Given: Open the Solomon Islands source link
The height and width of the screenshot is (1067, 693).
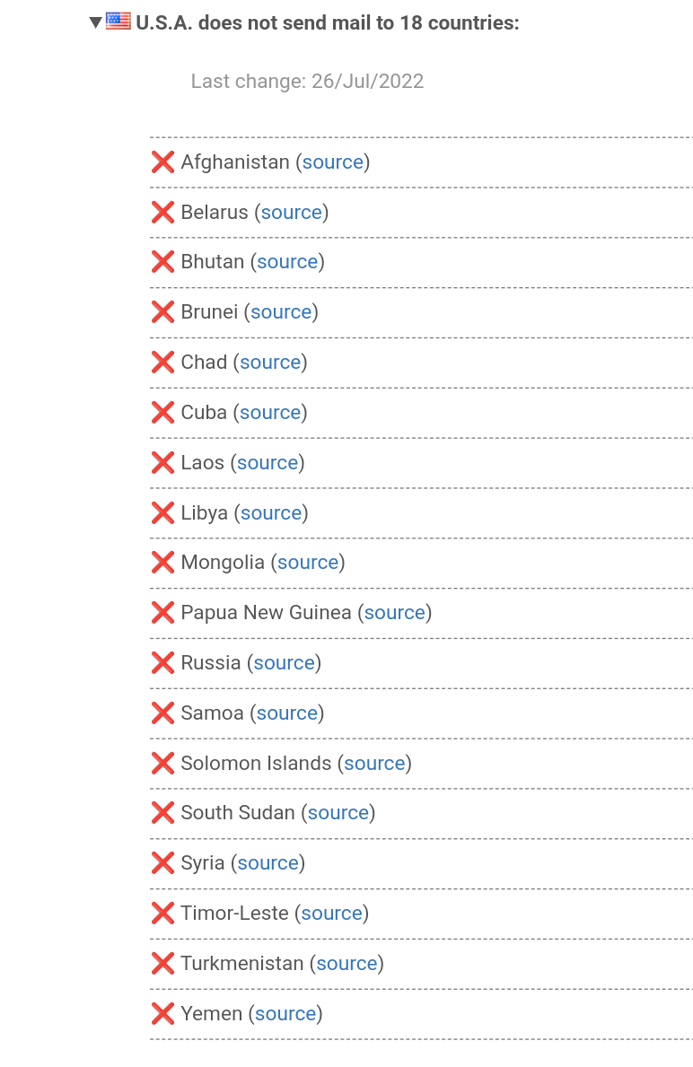Looking at the screenshot, I should 374,764.
